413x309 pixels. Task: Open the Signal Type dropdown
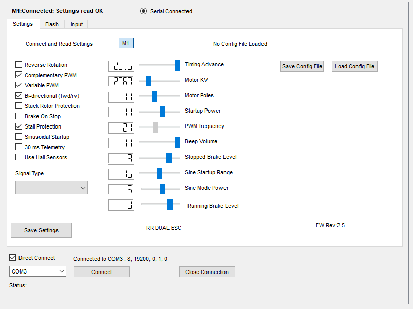51,188
